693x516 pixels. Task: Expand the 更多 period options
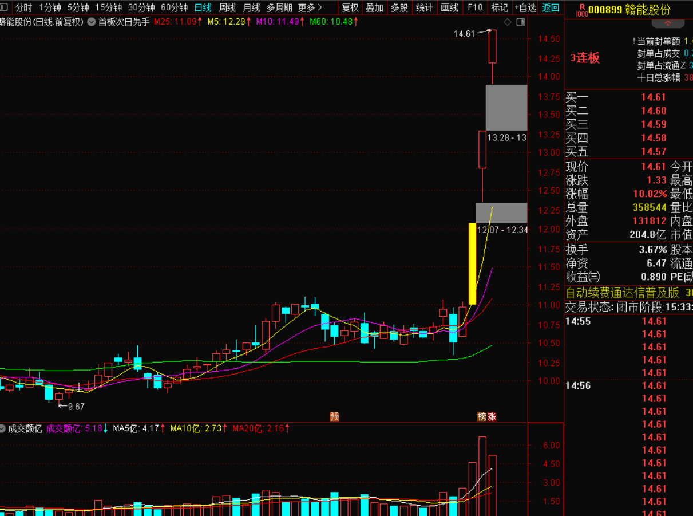pyautogui.click(x=310, y=7)
